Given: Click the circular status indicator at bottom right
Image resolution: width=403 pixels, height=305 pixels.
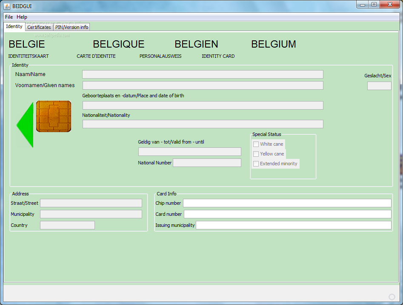Looking at the screenshot, I should pyautogui.click(x=392, y=297).
